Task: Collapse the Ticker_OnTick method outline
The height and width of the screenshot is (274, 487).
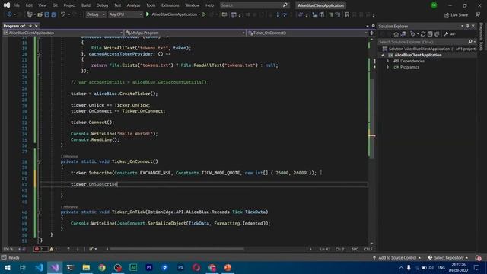Action: [38, 212]
